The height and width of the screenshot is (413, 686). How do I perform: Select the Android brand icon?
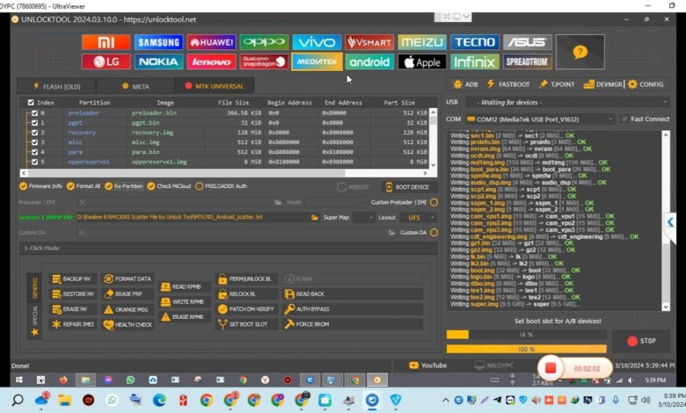(x=369, y=62)
